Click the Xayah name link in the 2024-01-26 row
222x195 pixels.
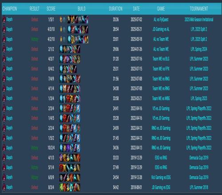pyautogui.click(x=9, y=49)
